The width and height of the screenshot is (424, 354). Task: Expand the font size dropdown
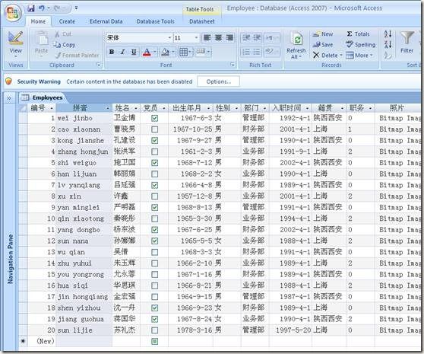click(x=196, y=37)
